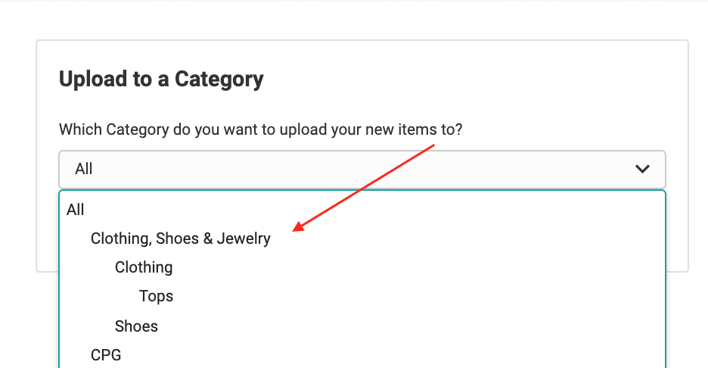Select the Shoes subcategory option
This screenshot has height=368, width=708.
pyautogui.click(x=136, y=326)
